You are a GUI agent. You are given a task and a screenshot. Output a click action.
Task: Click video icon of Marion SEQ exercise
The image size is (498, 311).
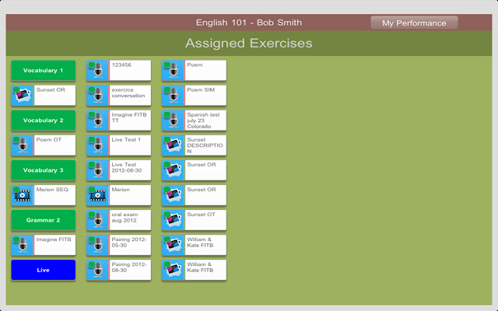(23, 195)
